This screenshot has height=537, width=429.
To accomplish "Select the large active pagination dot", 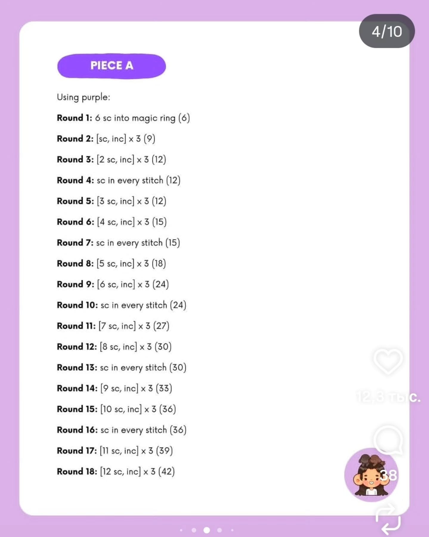I will click(207, 530).
